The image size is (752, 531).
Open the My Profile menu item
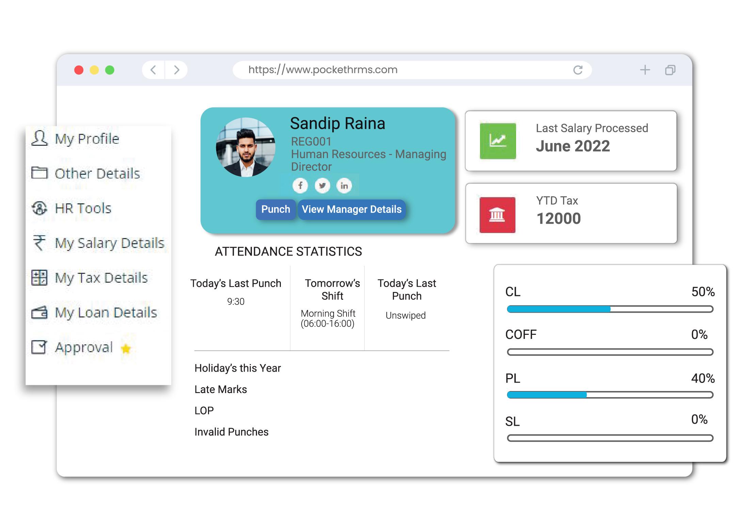coord(87,139)
